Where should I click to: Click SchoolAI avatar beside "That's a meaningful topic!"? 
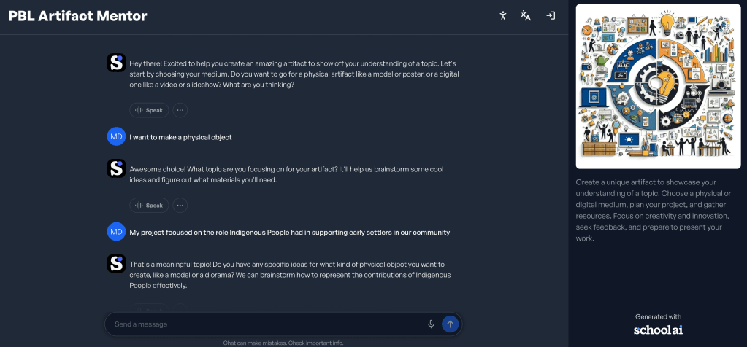pyautogui.click(x=116, y=263)
